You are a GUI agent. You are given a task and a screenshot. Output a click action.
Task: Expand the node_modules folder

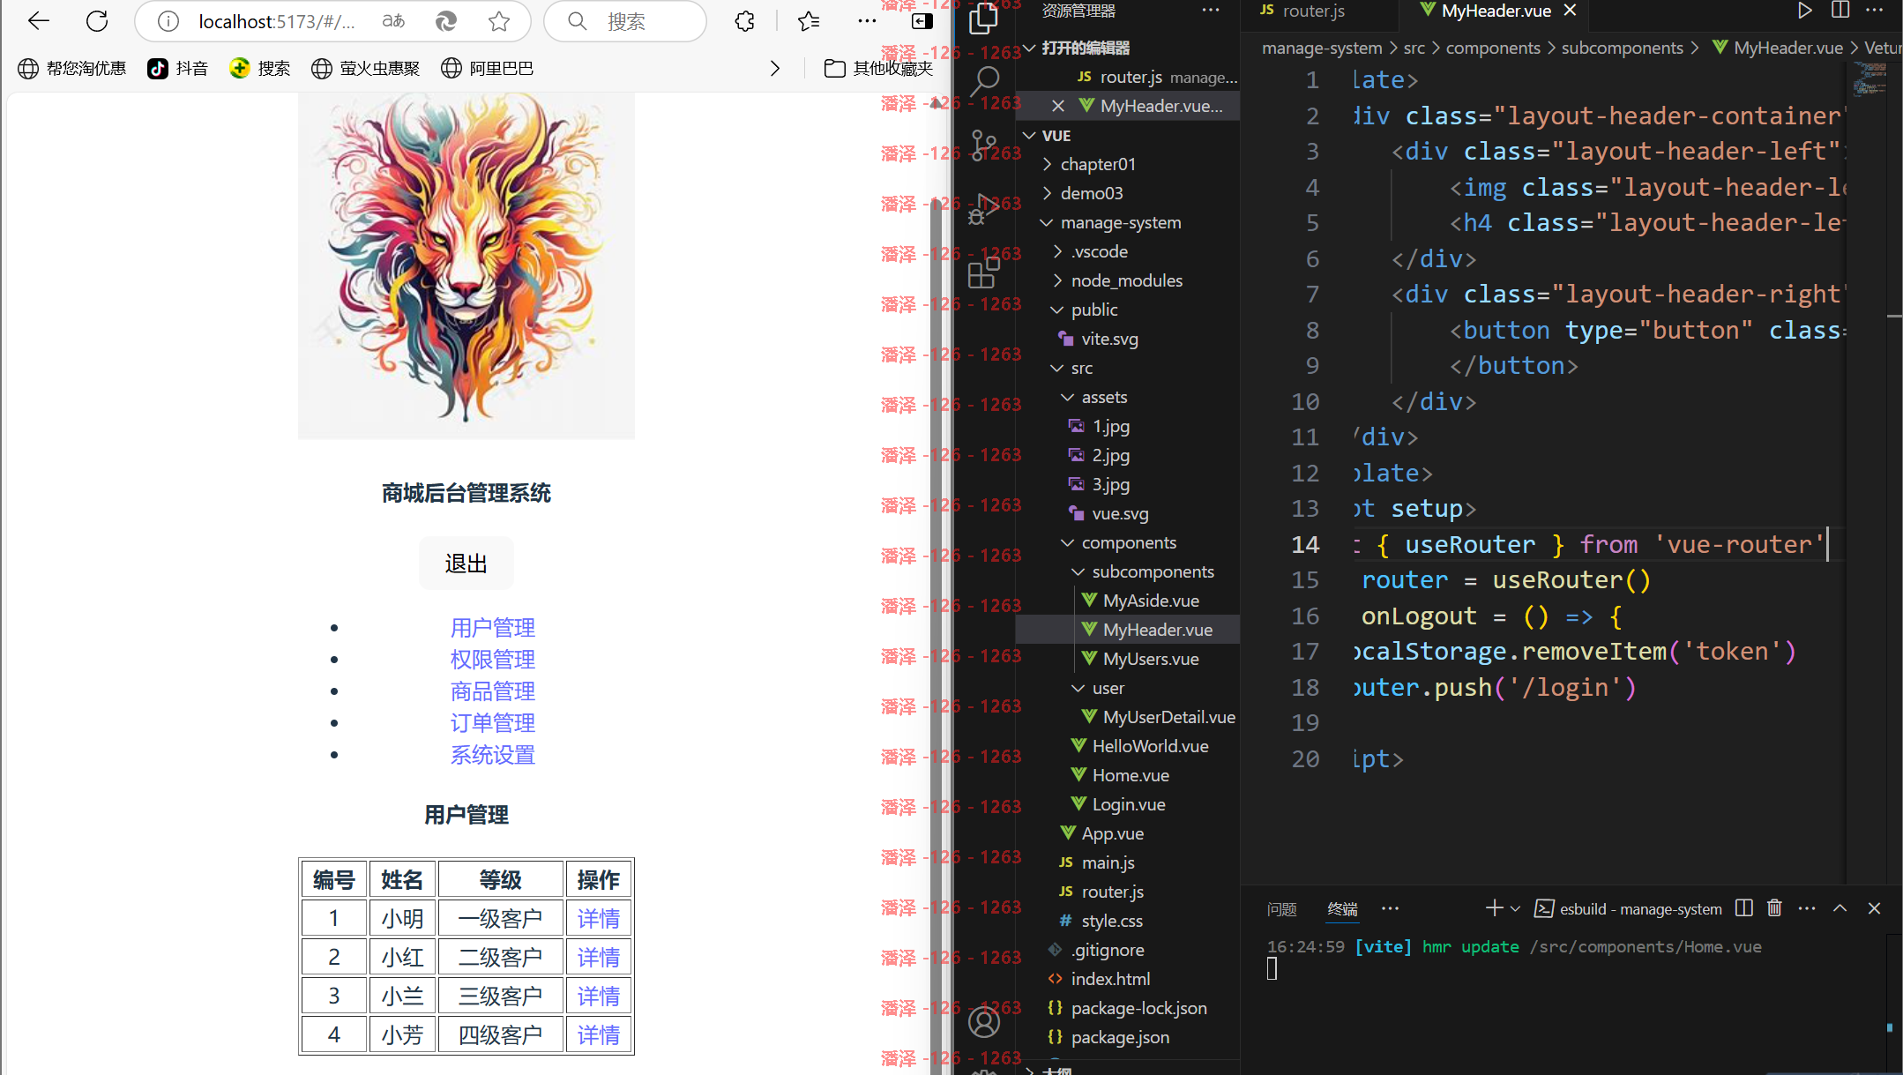click(1128, 280)
